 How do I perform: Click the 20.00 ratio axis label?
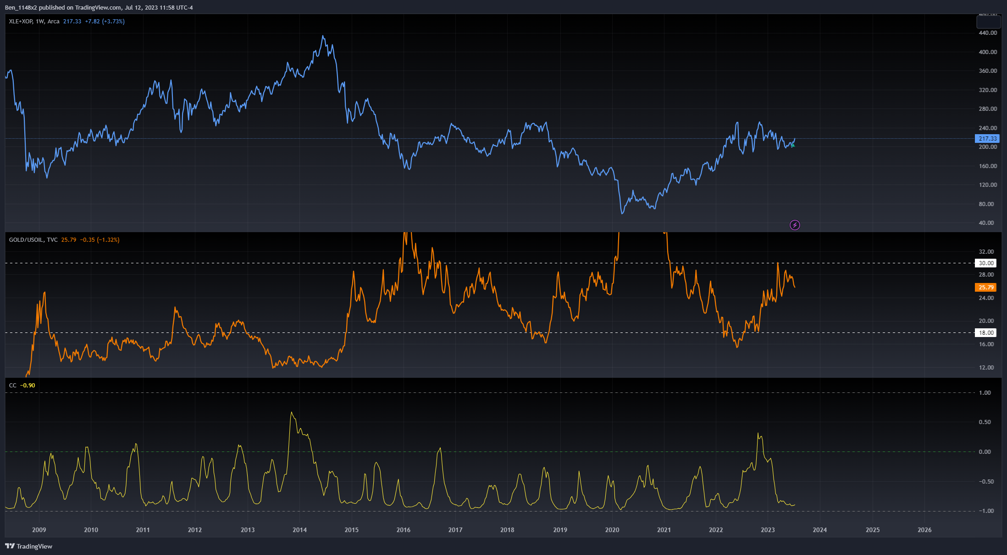pos(986,321)
